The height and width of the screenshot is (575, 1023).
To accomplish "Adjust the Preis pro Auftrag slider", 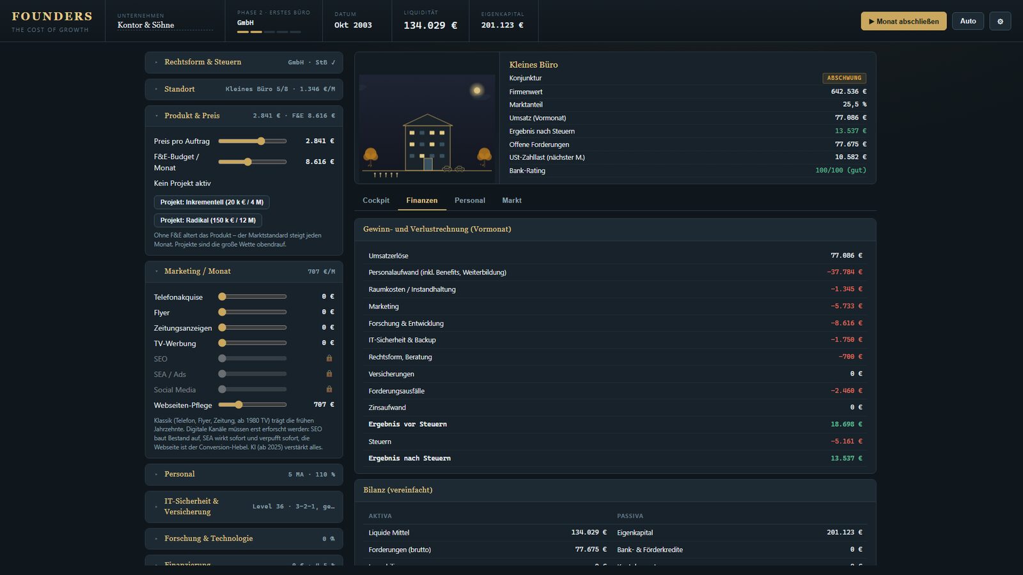I will coord(253,141).
